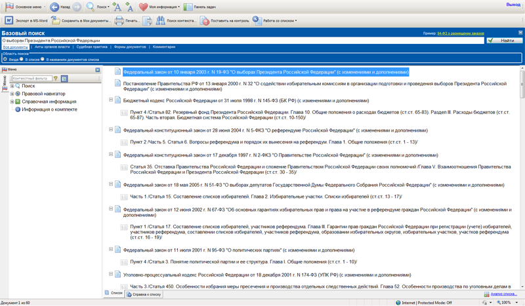Screen dimensions: 525x306
Task: Select the В списке radio button
Action: click(22, 59)
